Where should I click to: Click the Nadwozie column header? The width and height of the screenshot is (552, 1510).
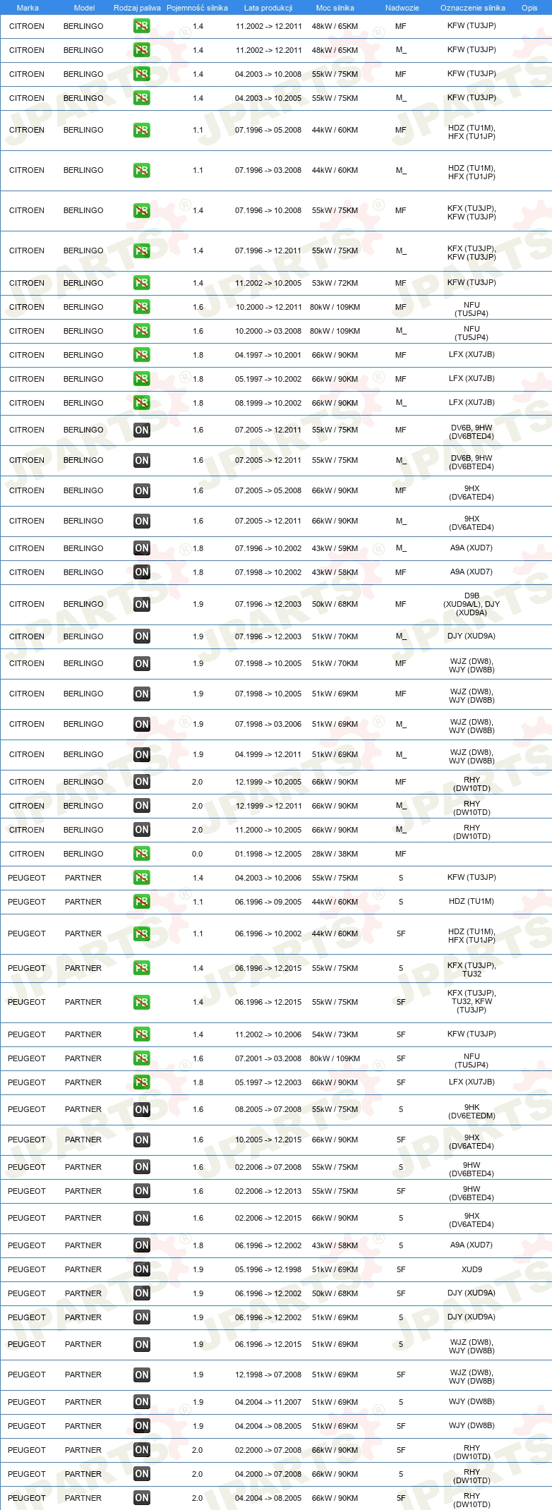click(x=402, y=8)
